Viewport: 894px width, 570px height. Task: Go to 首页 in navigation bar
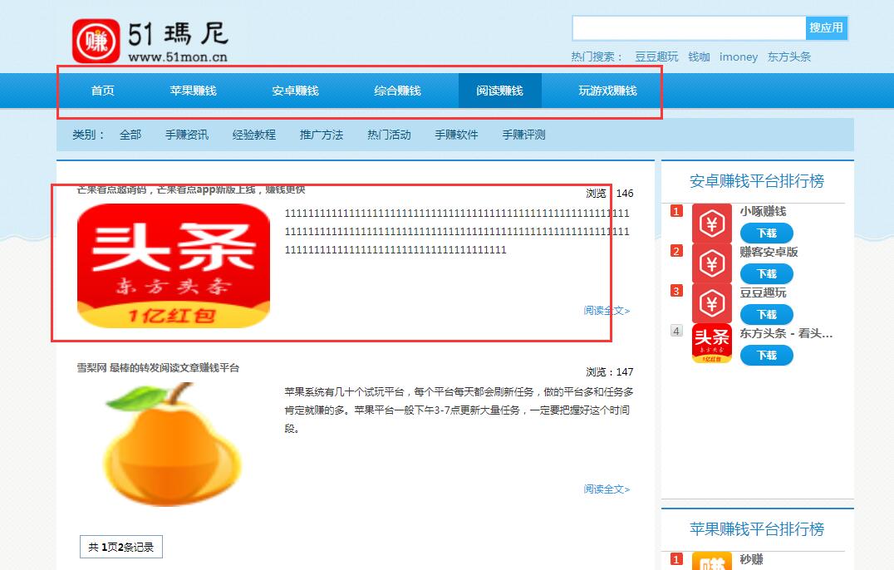[x=103, y=91]
